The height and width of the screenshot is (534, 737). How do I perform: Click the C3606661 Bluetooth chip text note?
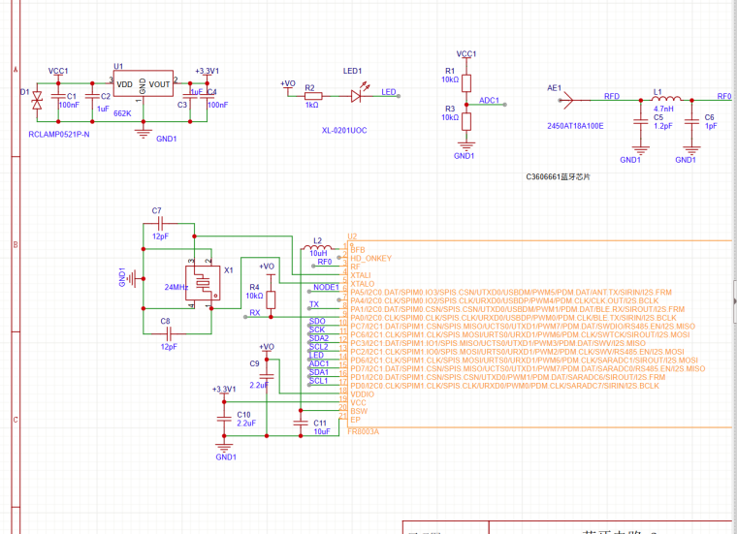[558, 177]
